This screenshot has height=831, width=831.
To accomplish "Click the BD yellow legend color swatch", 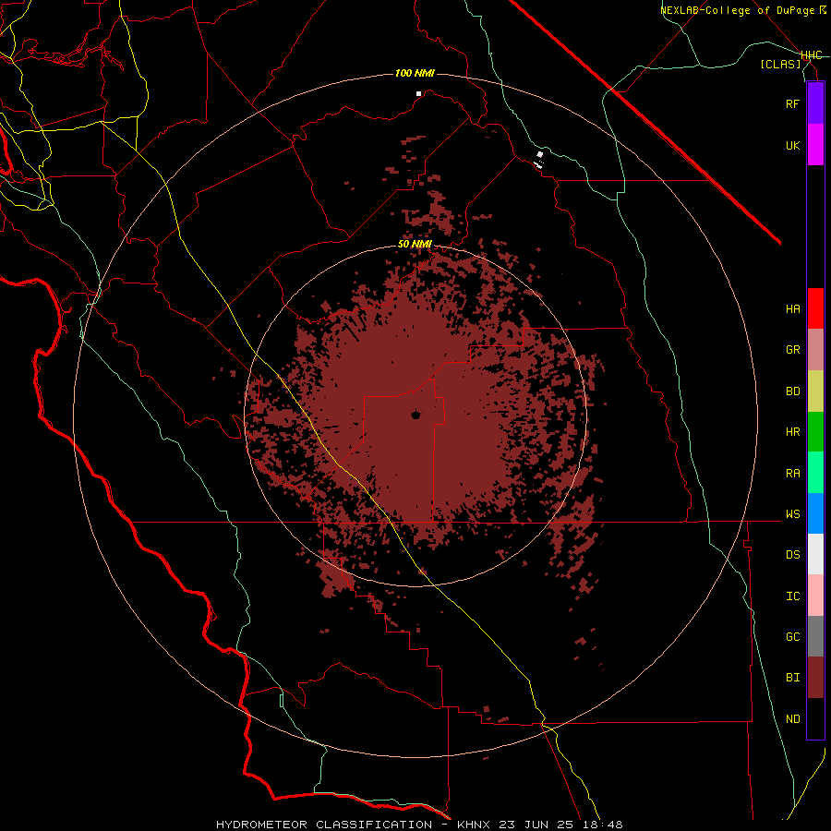I will click(x=815, y=391).
